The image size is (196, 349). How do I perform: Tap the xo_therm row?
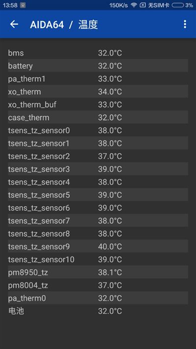click(x=98, y=92)
